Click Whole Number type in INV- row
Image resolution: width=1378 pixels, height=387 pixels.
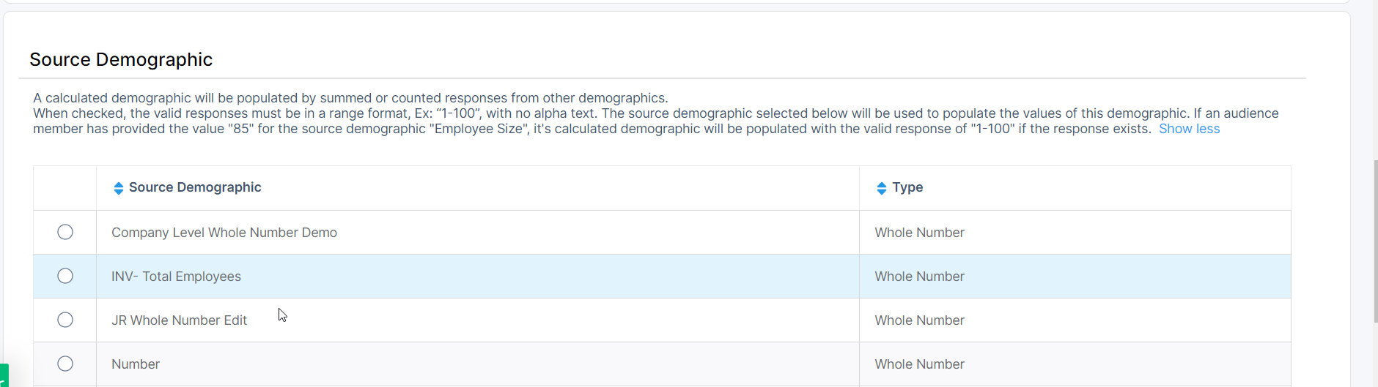919,277
